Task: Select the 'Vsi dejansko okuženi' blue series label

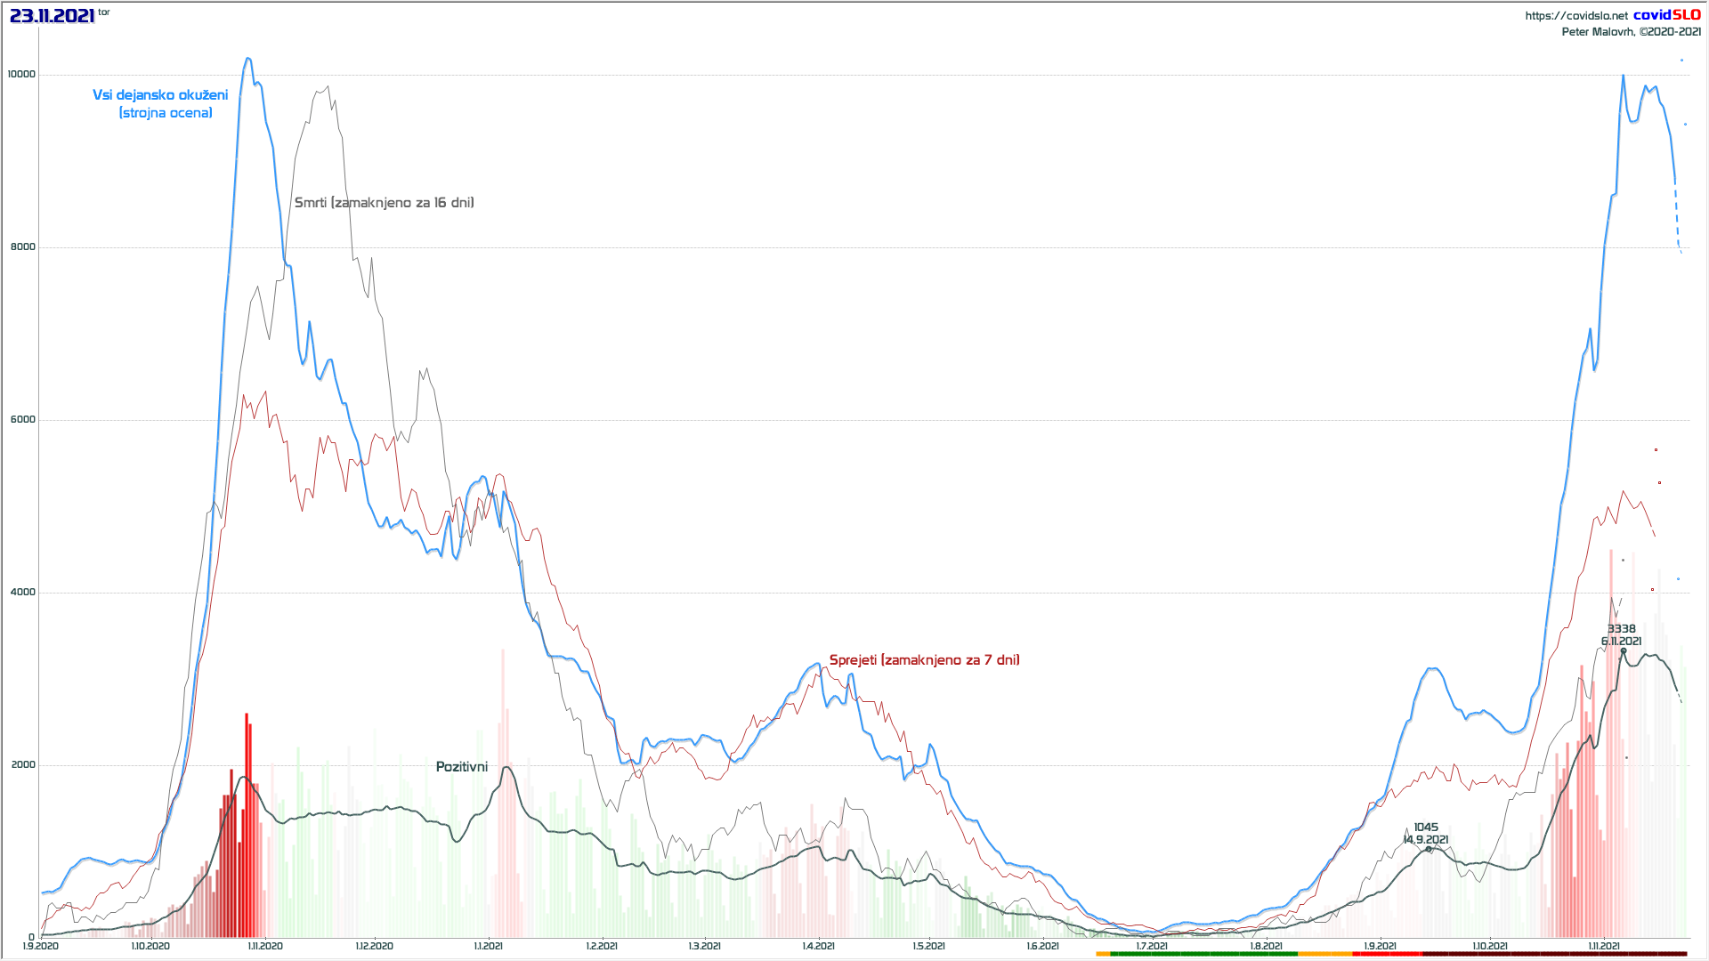Action: click(x=160, y=95)
